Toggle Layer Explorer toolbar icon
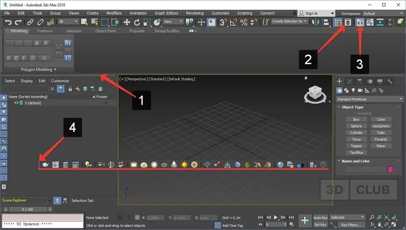Viewport: 406px width, 230px height. point(348,22)
